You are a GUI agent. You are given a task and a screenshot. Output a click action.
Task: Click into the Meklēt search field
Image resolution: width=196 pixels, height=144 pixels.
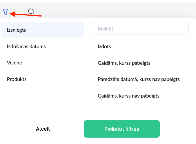(140, 29)
